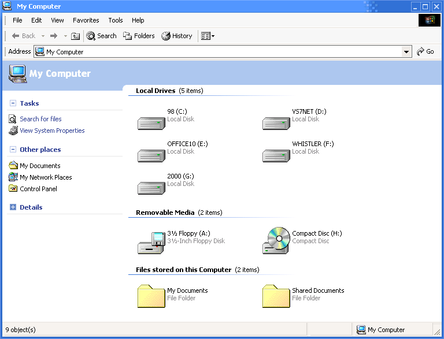Viewport: 444px width, 339px height.
Task: Maximize the My Computer window
Action: tap(425, 6)
